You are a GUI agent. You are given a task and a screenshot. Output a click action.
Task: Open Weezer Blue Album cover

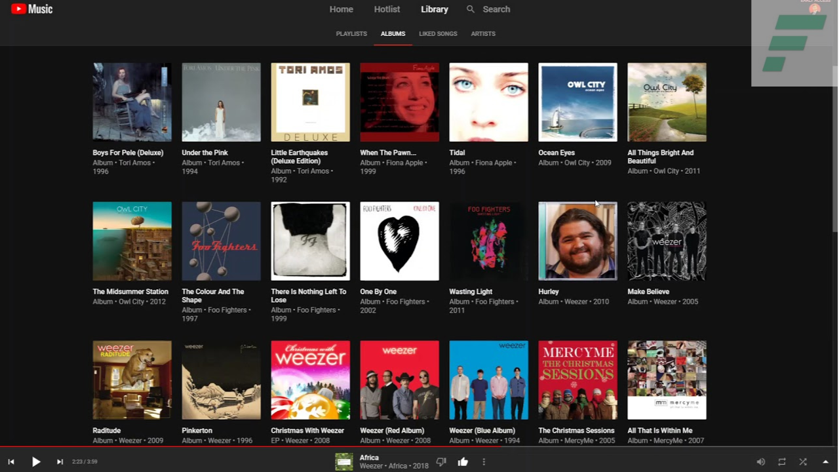[x=489, y=380]
